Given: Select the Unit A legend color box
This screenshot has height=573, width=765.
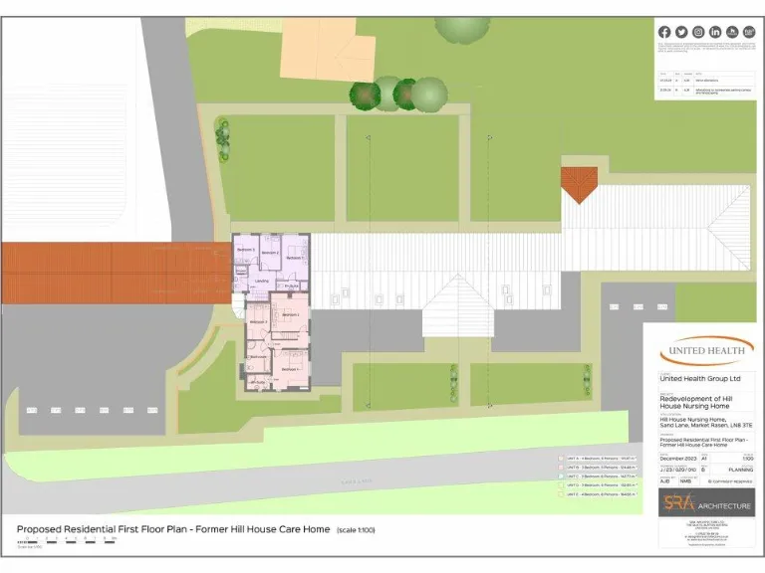Looking at the screenshot, I should [x=560, y=459].
